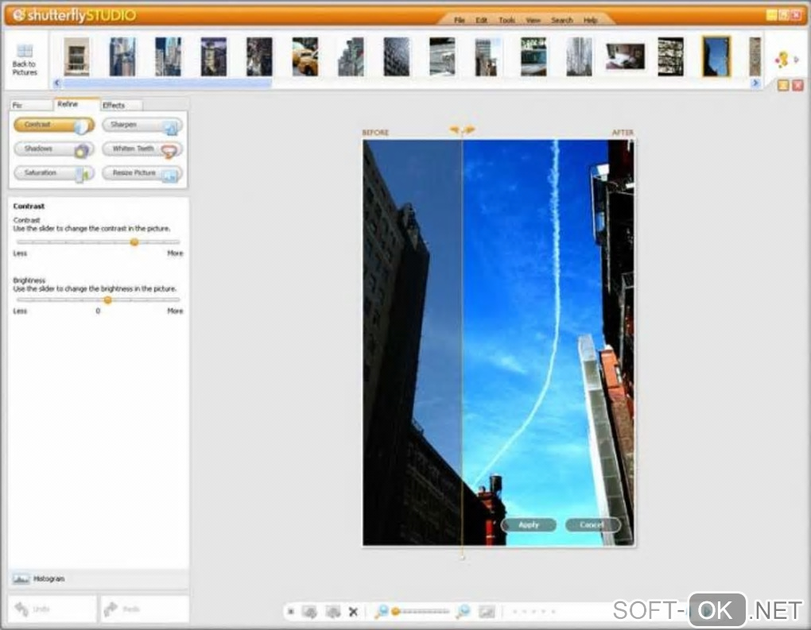Close the filmstrip with red X icon
The height and width of the screenshot is (630, 811).
tap(797, 85)
